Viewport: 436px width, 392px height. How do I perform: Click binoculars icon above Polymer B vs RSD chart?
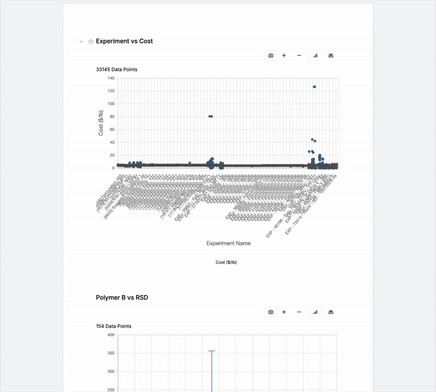coord(331,312)
